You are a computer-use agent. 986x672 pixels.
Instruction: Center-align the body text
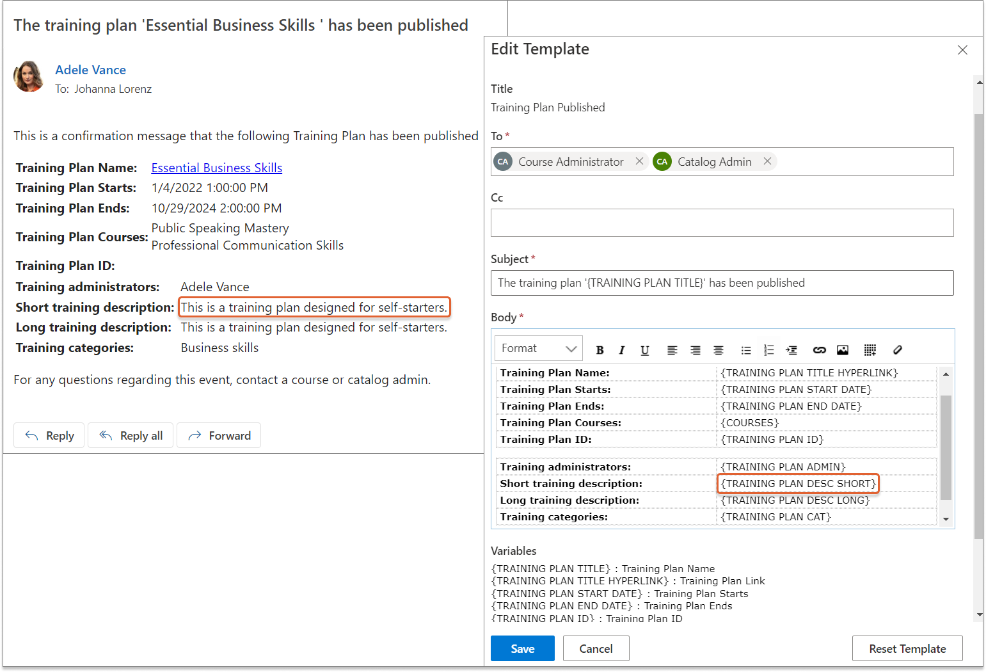(719, 350)
